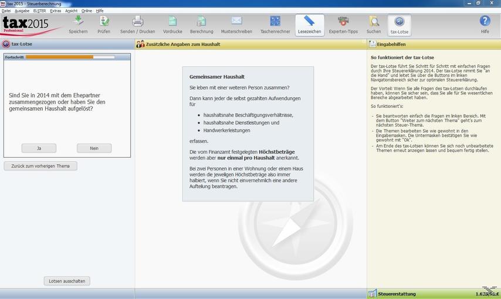Toggle the tax-Lotse toolbar button
Image resolution: width=501 pixels, height=299 pixels.
pos(400,25)
